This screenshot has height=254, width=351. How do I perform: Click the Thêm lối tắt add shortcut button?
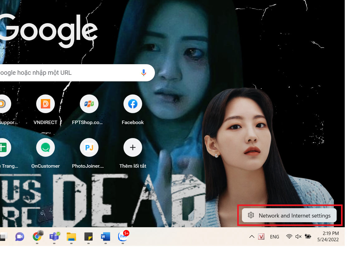click(133, 153)
